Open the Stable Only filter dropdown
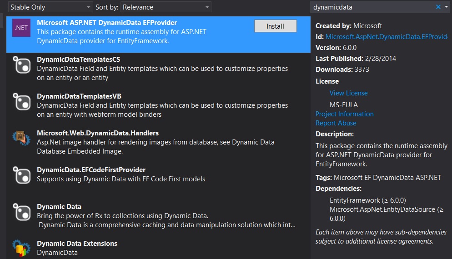The width and height of the screenshot is (452, 259). tap(50, 7)
